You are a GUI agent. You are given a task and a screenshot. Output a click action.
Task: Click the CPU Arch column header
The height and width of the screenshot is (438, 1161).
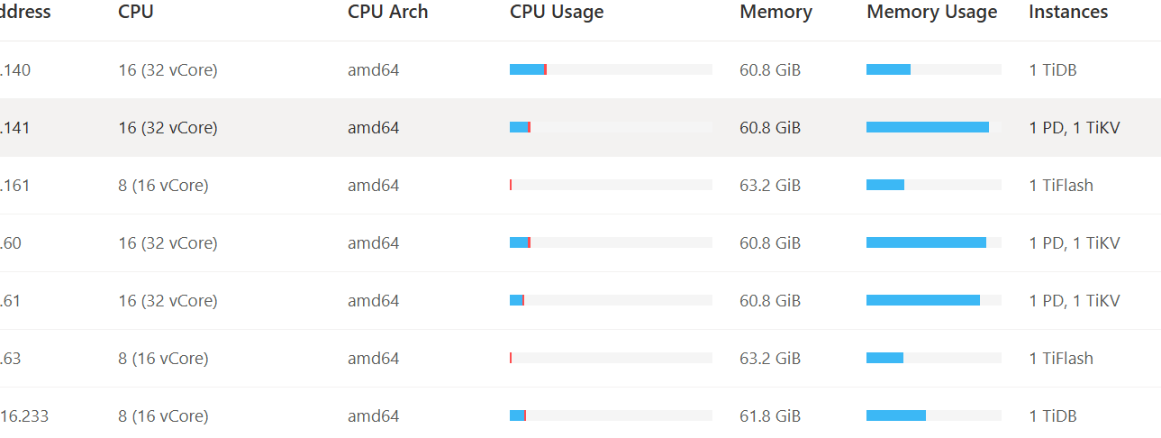coord(387,12)
